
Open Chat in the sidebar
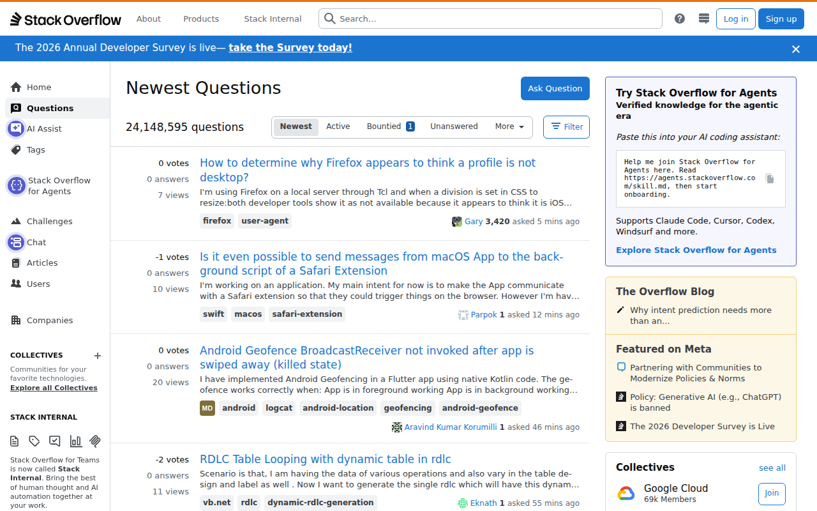pos(57,242)
